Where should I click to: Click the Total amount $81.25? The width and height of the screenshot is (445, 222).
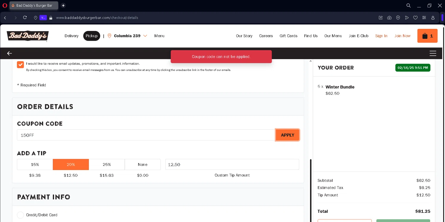coord(423,211)
